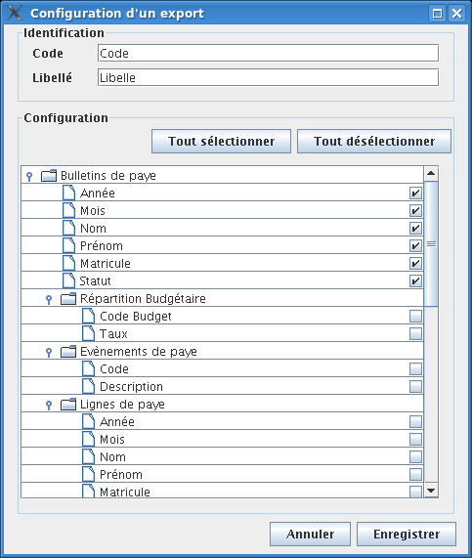Enable the Code Budget checkbox
This screenshot has height=558, width=472.
pyautogui.click(x=415, y=316)
